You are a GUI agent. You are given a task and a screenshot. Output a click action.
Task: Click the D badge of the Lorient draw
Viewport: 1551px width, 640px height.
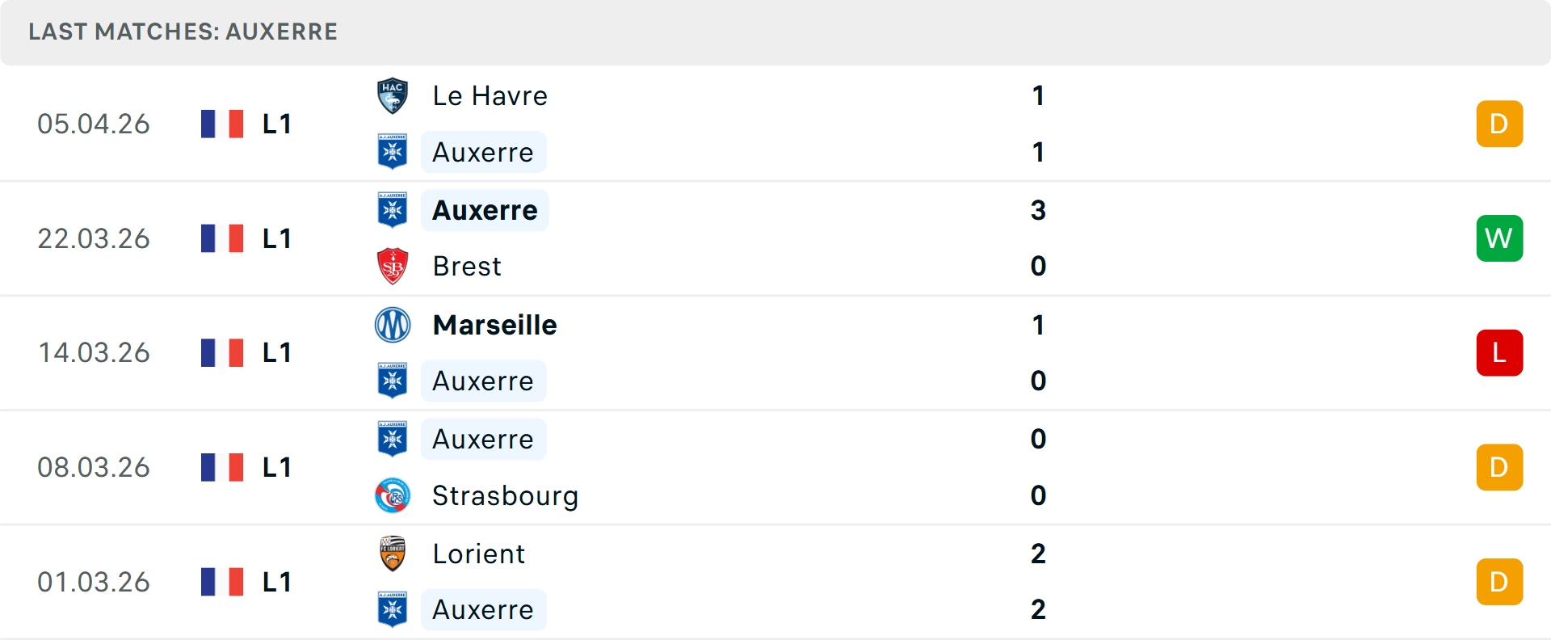click(1499, 581)
